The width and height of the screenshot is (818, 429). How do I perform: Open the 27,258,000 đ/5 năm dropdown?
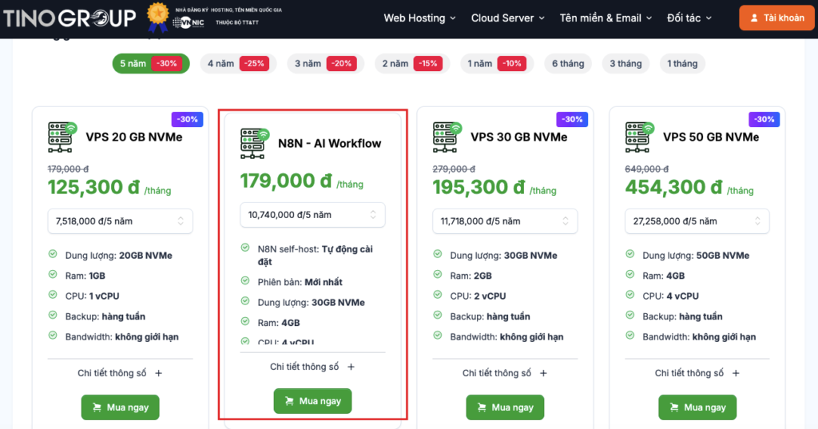(x=697, y=221)
